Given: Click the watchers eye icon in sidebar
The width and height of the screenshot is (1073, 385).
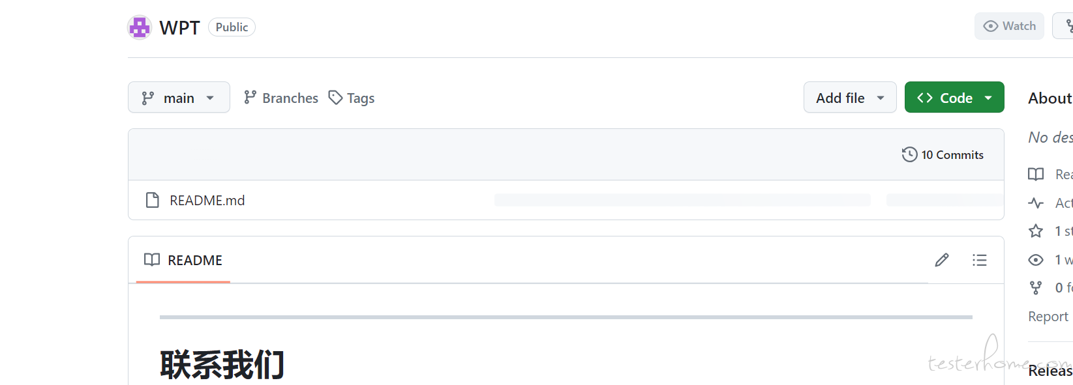Looking at the screenshot, I should pyautogui.click(x=1036, y=260).
